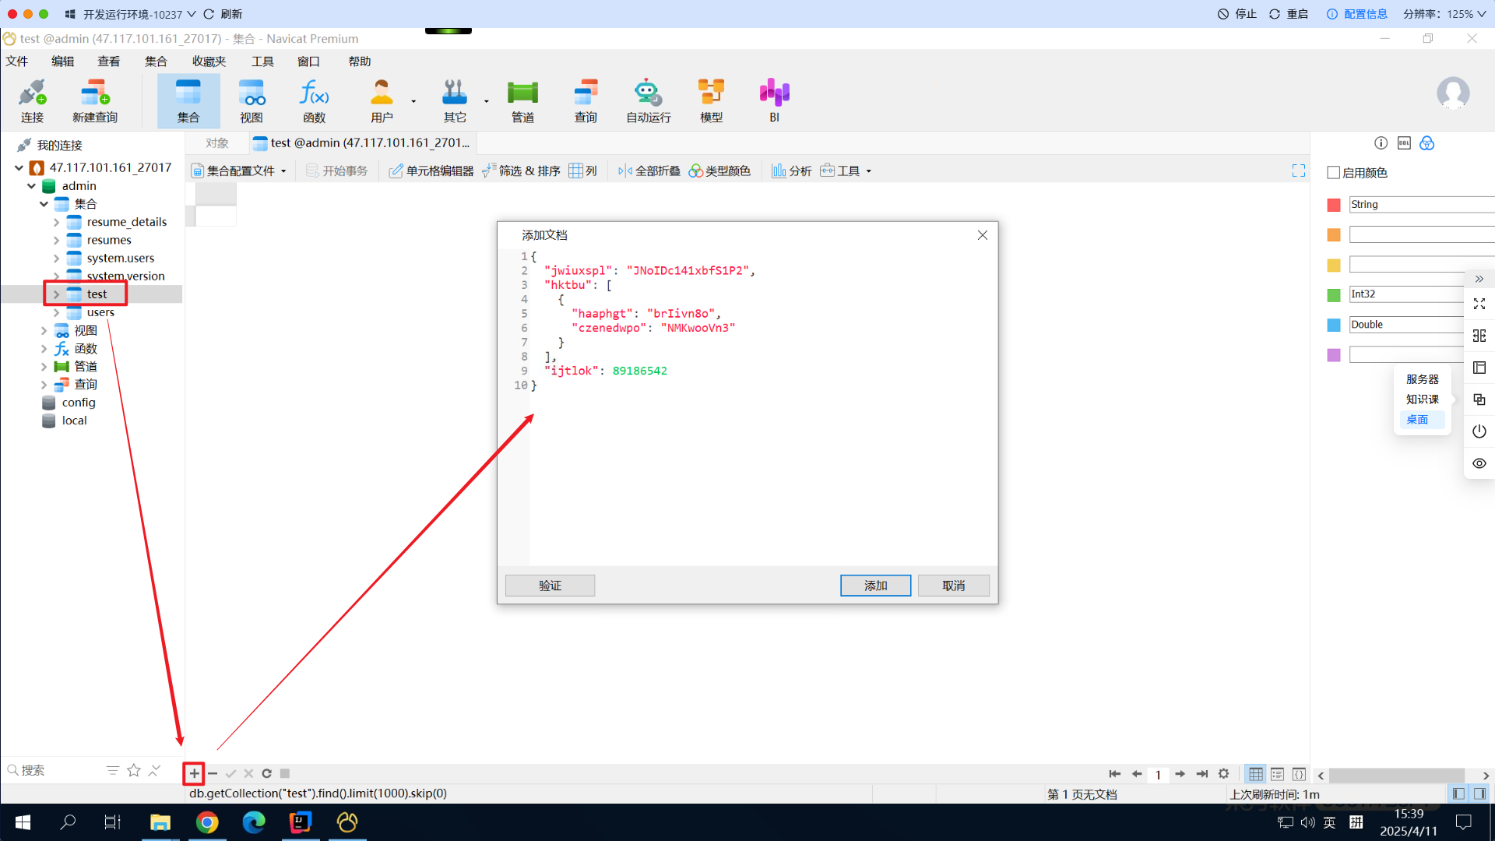Click the 添加 button in dialog
Image resolution: width=1495 pixels, height=841 pixels.
(875, 586)
